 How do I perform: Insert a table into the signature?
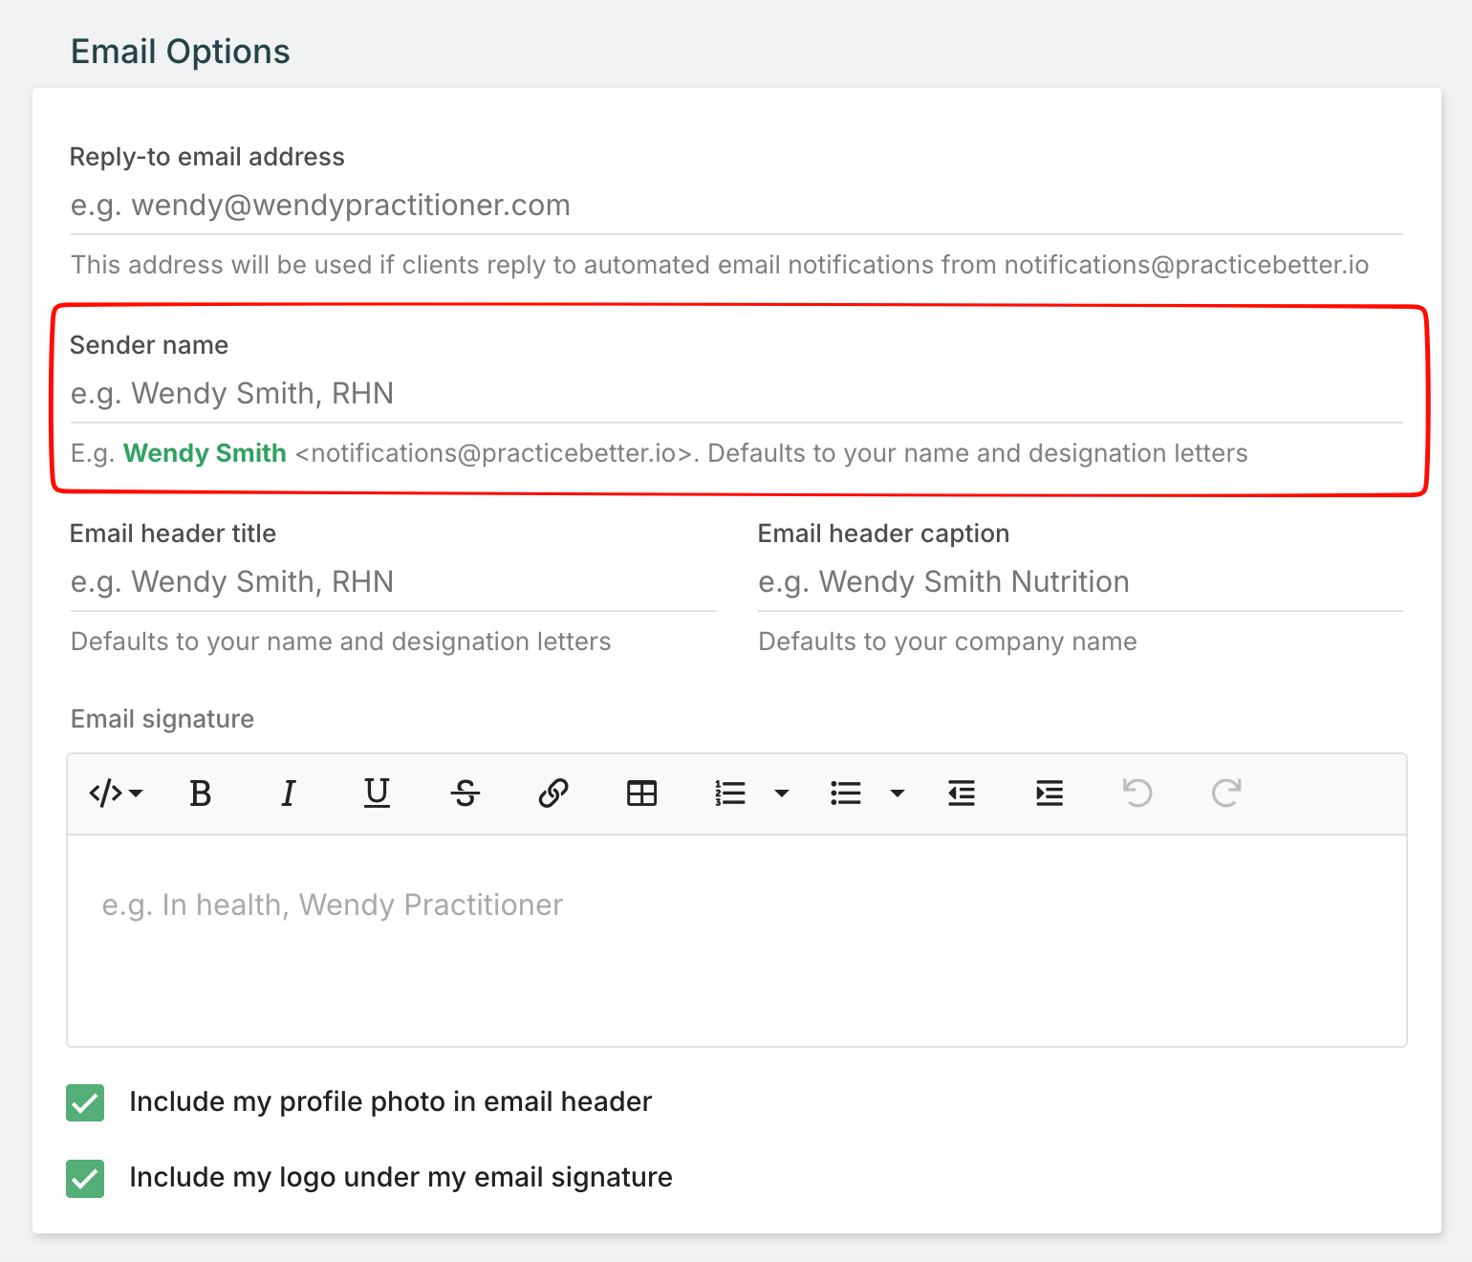(x=641, y=794)
